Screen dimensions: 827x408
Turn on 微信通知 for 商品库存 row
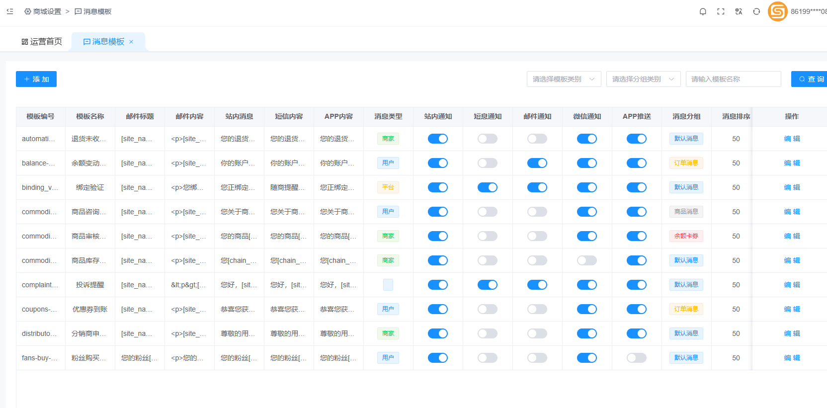pos(587,260)
